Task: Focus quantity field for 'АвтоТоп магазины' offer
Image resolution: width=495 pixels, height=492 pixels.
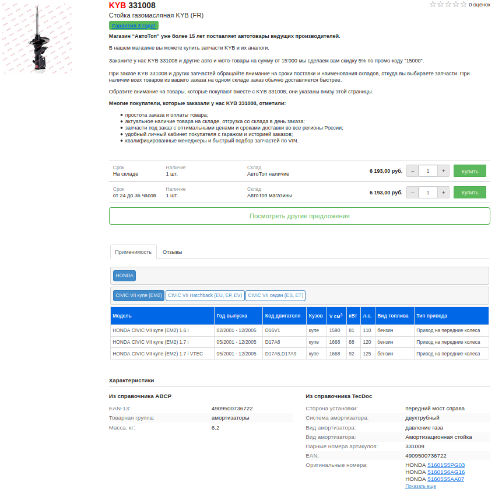Action: coord(428,193)
